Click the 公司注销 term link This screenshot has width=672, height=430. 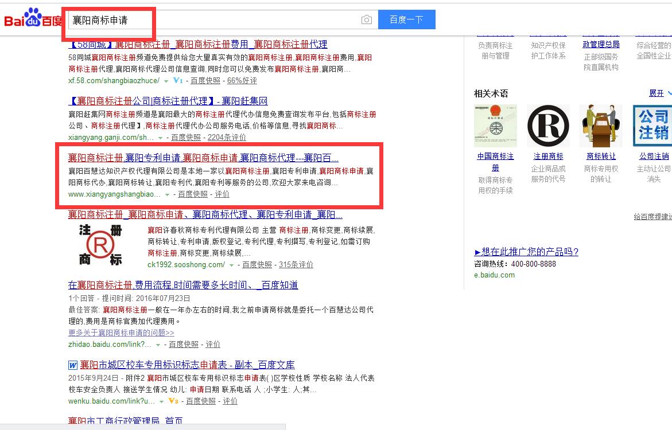pos(654,157)
